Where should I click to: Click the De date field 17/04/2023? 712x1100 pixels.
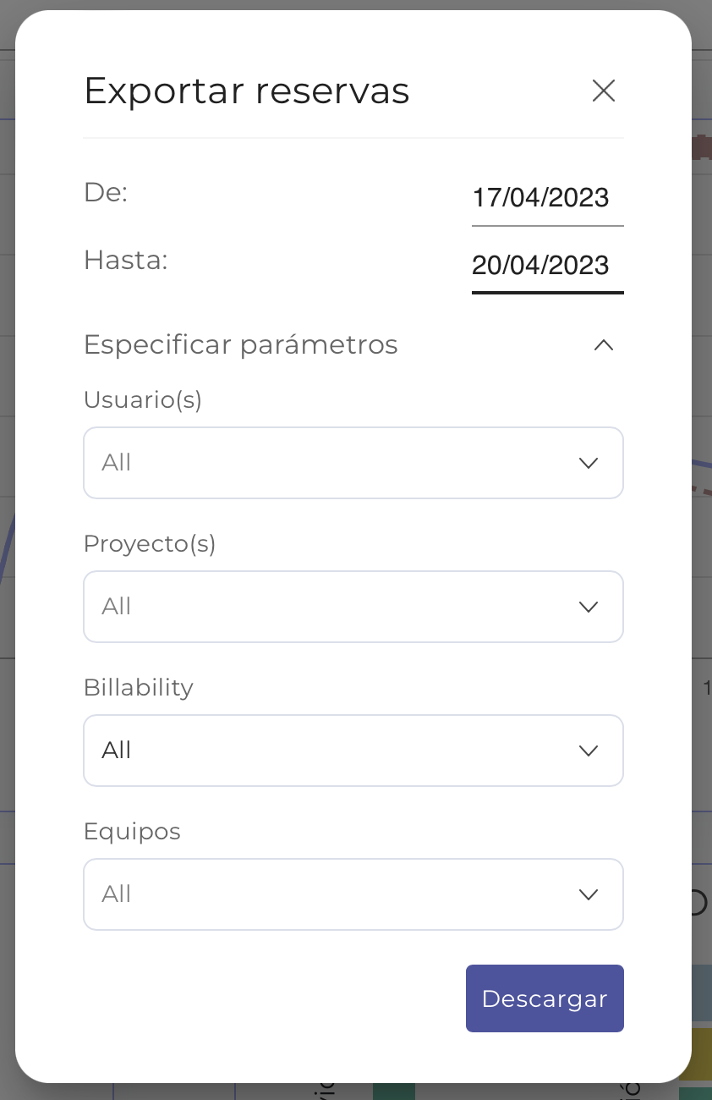tap(541, 198)
